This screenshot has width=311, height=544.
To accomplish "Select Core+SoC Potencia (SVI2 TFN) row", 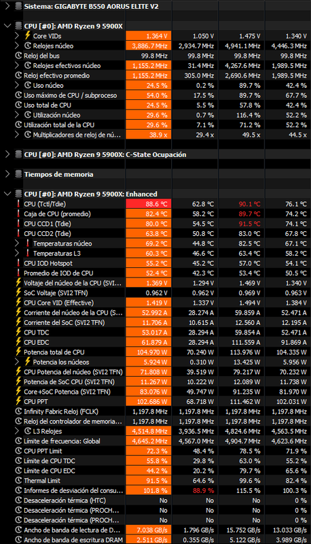I will tap(155, 392).
